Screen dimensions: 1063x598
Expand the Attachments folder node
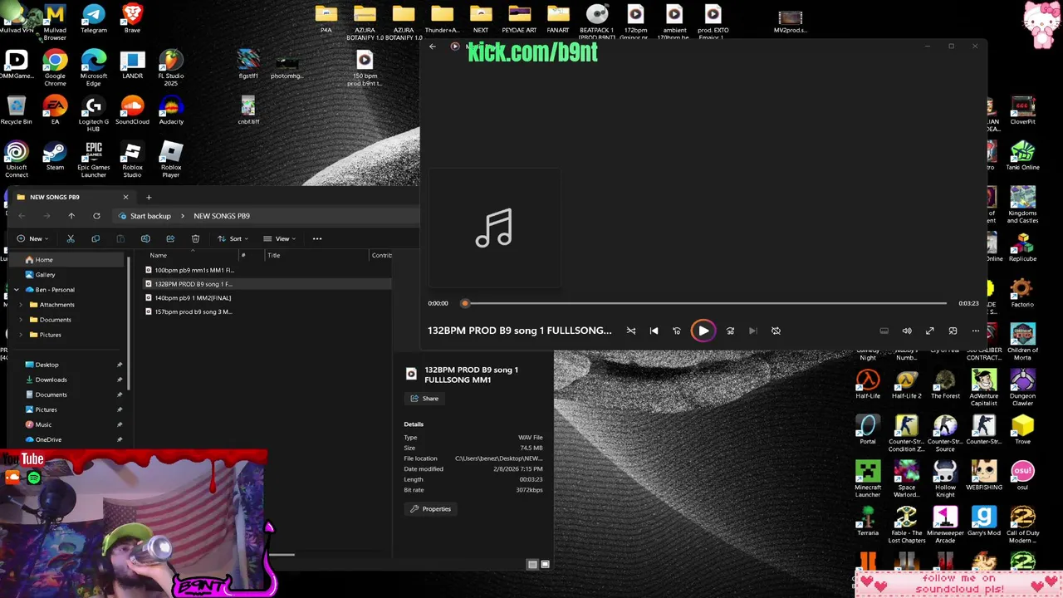pos(22,305)
